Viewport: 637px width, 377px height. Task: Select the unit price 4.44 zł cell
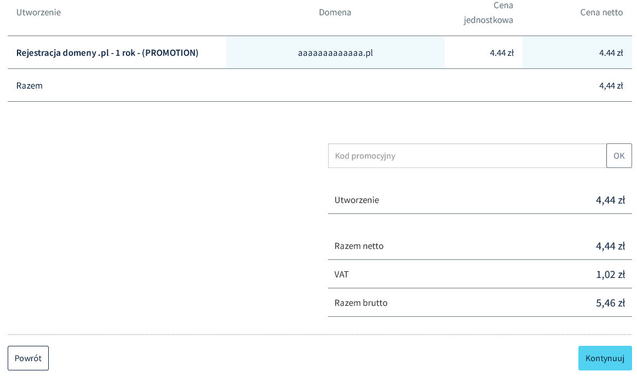484,53
